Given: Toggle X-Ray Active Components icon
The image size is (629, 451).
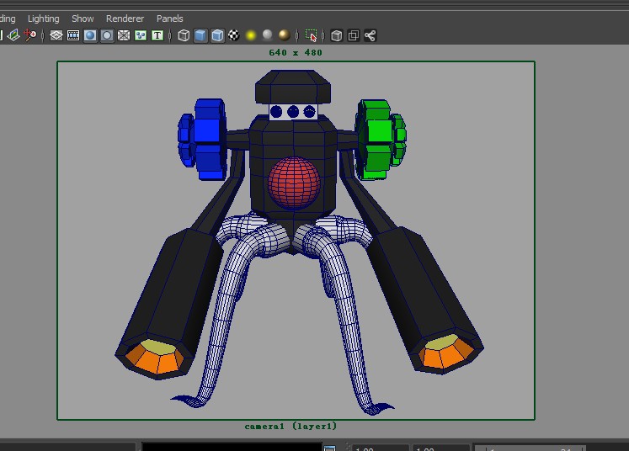Looking at the screenshot, I should click(353, 35).
